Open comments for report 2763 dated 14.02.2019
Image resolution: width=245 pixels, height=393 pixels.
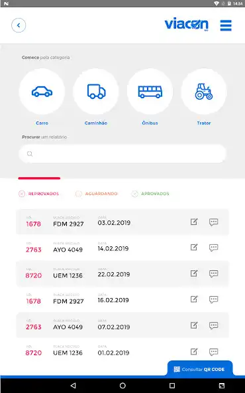[x=213, y=248]
